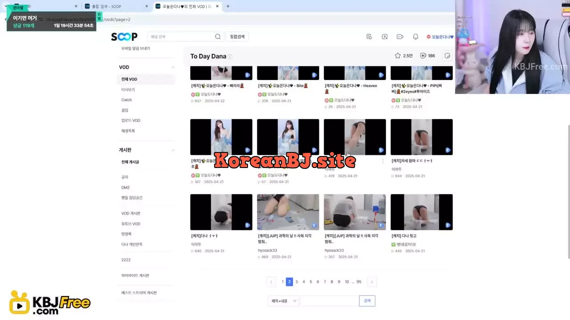
Task: Click the star favorite icon showing 2.5만
Action: pos(398,56)
